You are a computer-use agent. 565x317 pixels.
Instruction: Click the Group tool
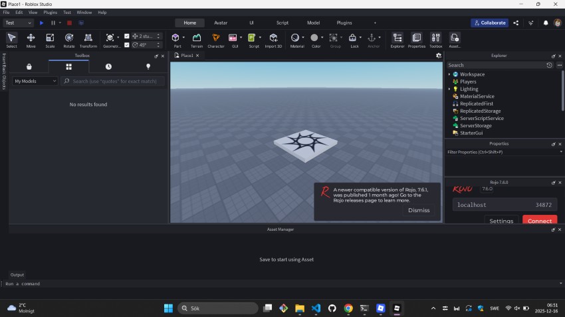point(335,40)
